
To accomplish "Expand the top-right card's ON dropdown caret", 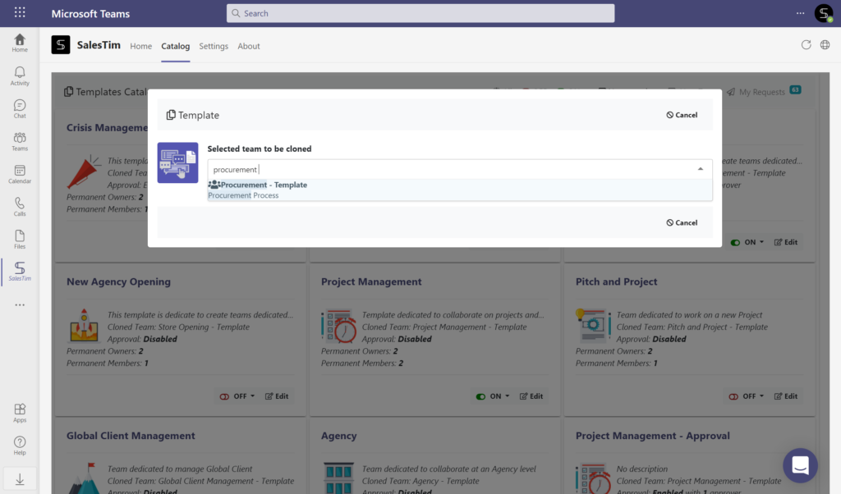I will click(x=761, y=242).
